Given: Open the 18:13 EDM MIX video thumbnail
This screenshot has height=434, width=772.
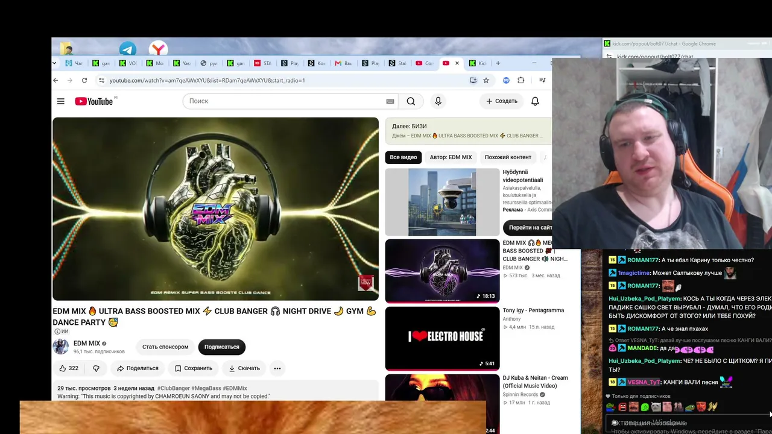Looking at the screenshot, I should 442,271.
